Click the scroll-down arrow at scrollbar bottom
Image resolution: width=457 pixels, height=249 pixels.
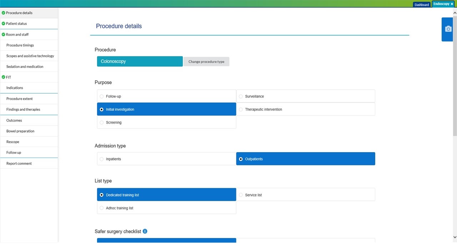tap(455, 237)
